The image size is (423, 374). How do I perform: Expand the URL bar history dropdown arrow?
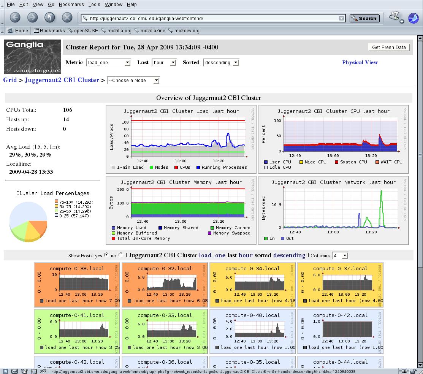click(342, 18)
